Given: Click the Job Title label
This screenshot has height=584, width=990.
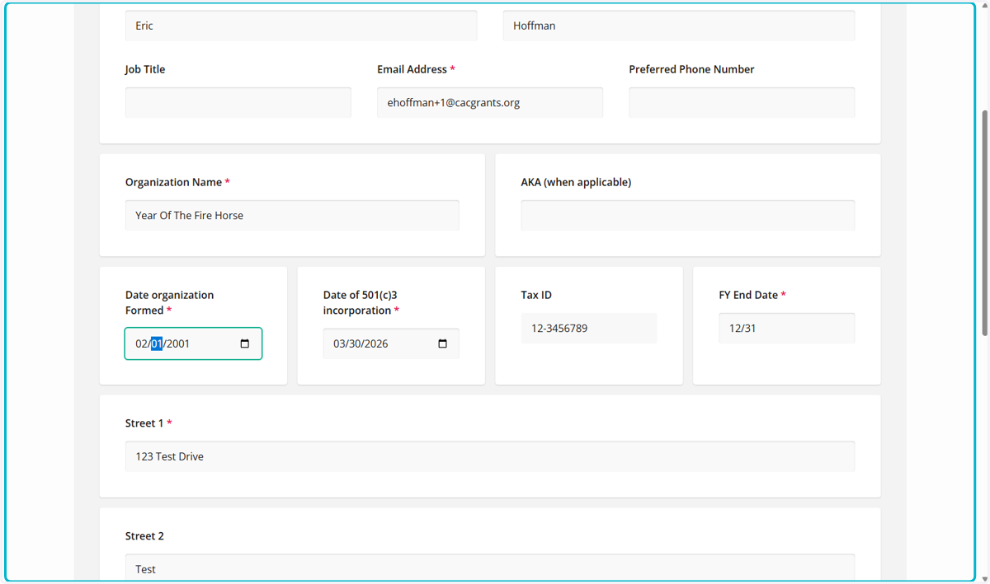Looking at the screenshot, I should pos(145,69).
